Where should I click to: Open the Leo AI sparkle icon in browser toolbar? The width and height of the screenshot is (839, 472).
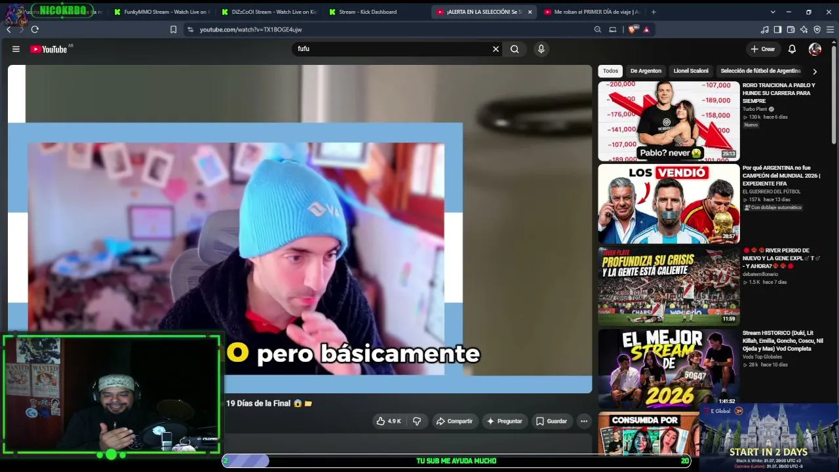pyautogui.click(x=804, y=29)
